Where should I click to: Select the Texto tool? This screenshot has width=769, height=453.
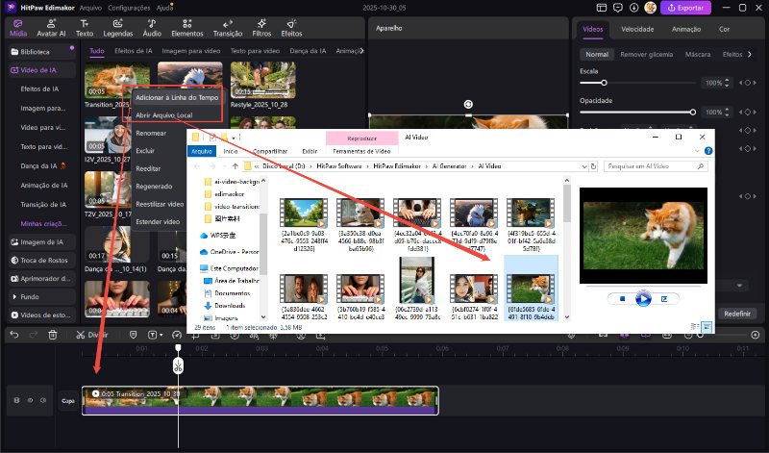pyautogui.click(x=85, y=29)
